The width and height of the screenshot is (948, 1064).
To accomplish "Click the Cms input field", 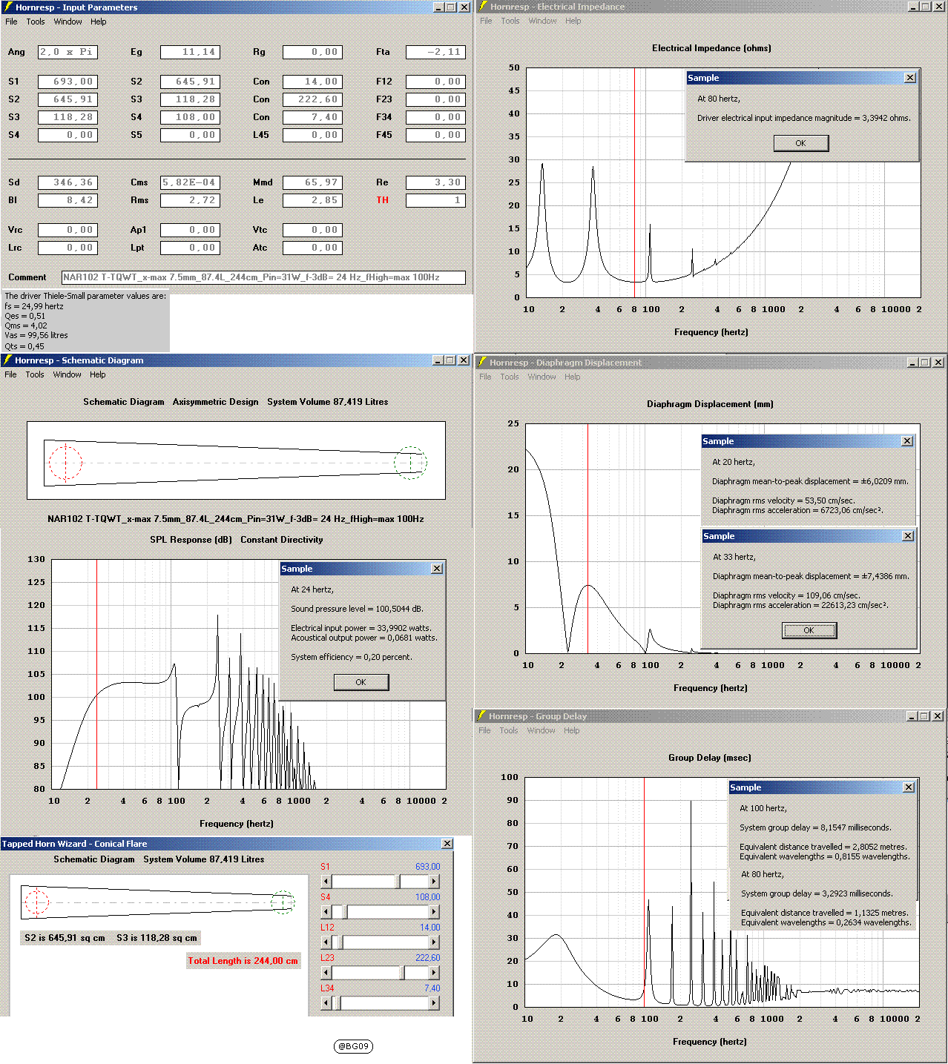I will (190, 182).
